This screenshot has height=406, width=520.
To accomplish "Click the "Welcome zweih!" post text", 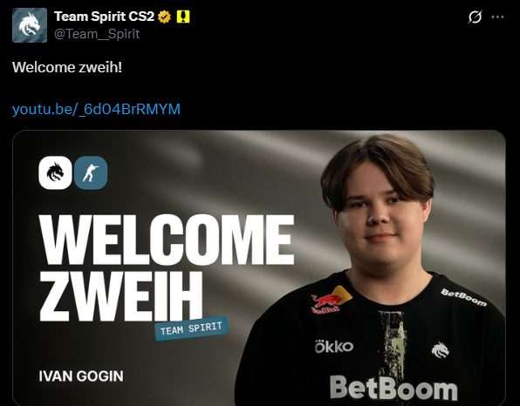I will (x=67, y=67).
